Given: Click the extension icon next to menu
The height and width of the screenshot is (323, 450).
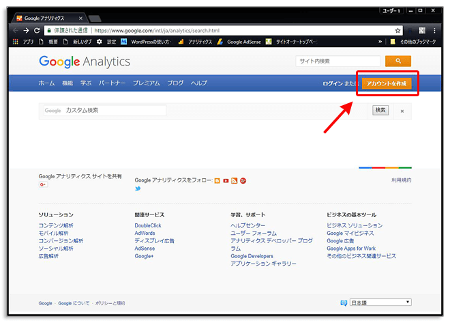Looking at the screenshot, I should click(x=422, y=31).
